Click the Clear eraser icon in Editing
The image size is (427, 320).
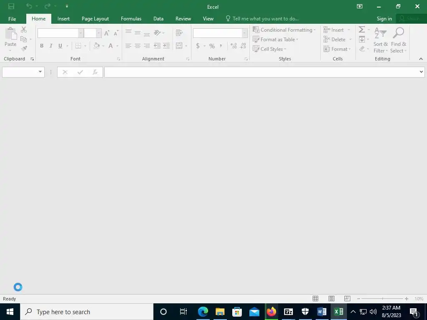[362, 49]
